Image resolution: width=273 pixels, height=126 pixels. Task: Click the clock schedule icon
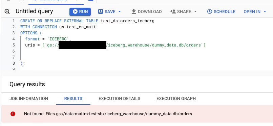point(210,11)
